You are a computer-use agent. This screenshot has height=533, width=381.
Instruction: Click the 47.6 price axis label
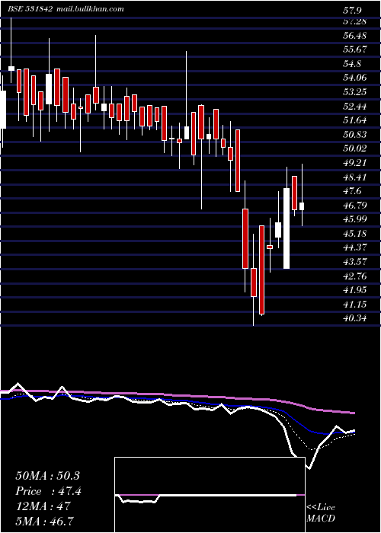tap(353, 191)
